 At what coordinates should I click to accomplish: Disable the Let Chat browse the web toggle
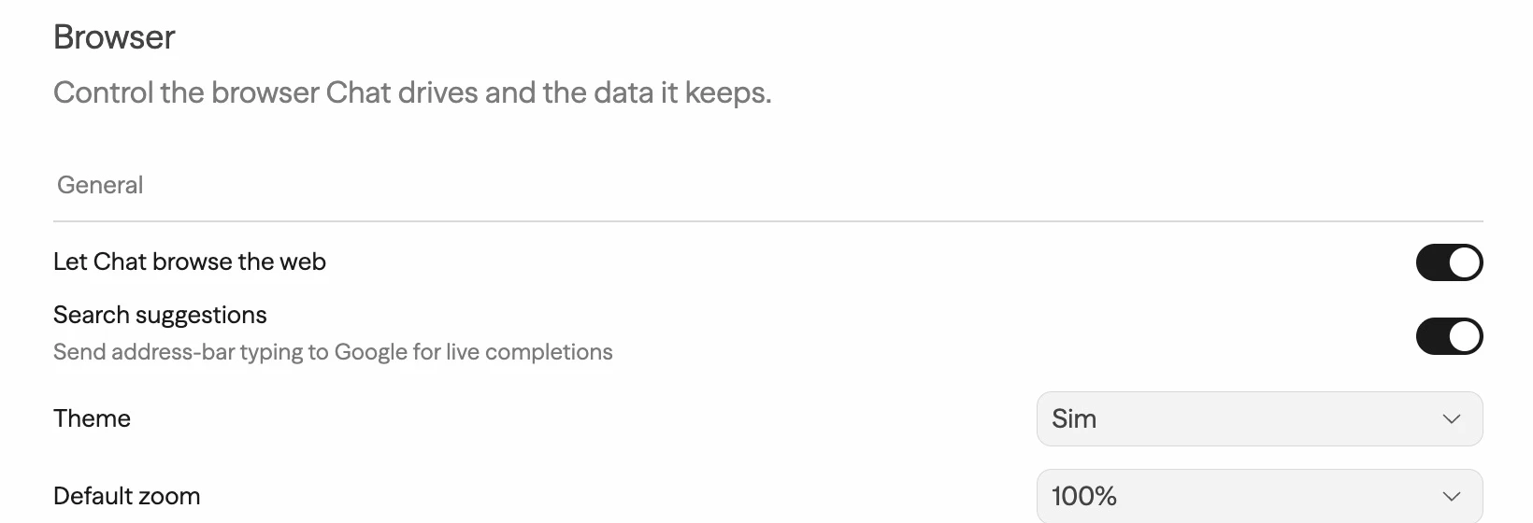point(1449,262)
